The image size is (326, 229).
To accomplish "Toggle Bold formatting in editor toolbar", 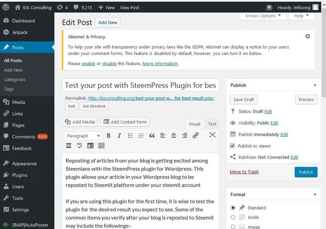I will 108,135.
